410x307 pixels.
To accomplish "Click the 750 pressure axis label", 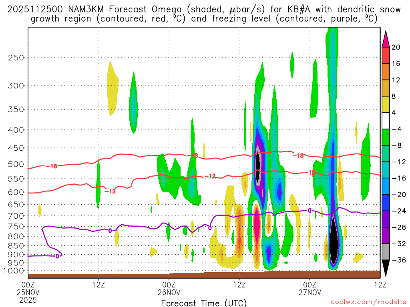I will tap(16, 227).
